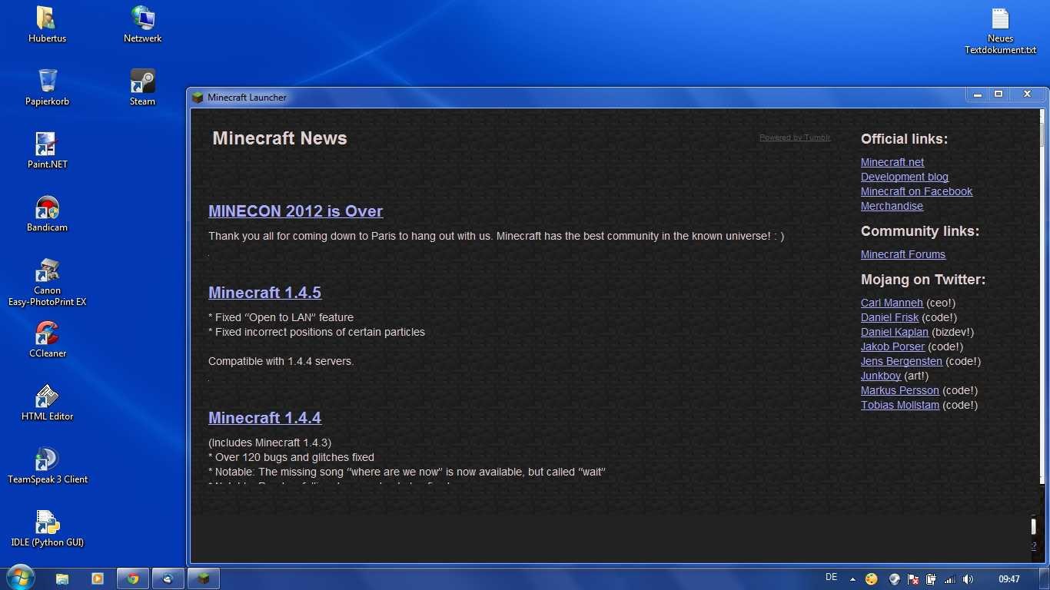Click the 'Minecraft News' page heading
Image resolution: width=1050 pixels, height=590 pixels.
[x=280, y=138]
